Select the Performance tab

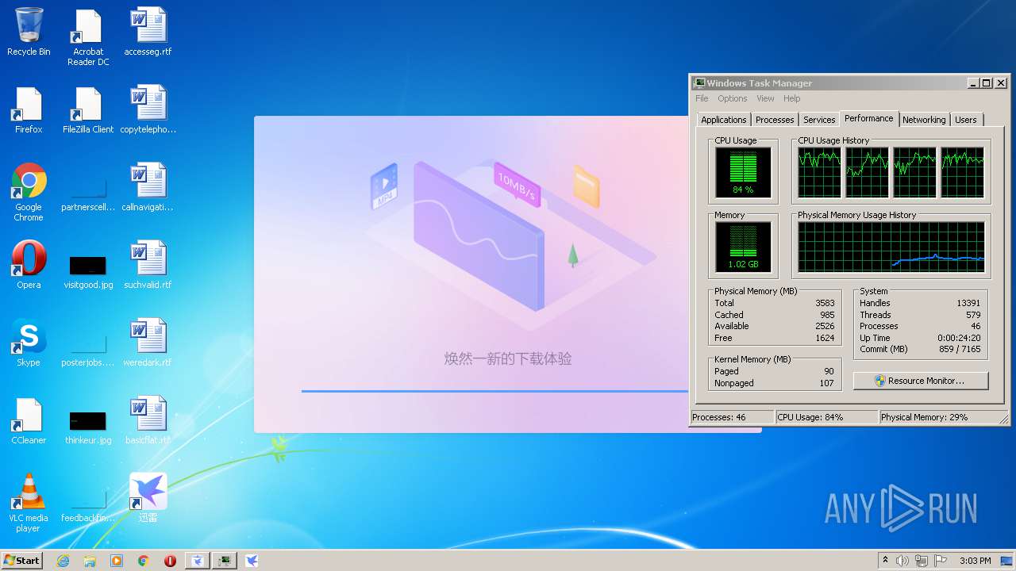point(868,118)
